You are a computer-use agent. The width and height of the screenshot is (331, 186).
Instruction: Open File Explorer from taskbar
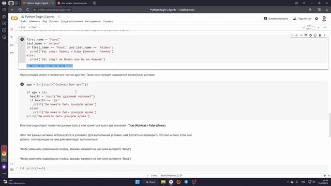[163, 182]
